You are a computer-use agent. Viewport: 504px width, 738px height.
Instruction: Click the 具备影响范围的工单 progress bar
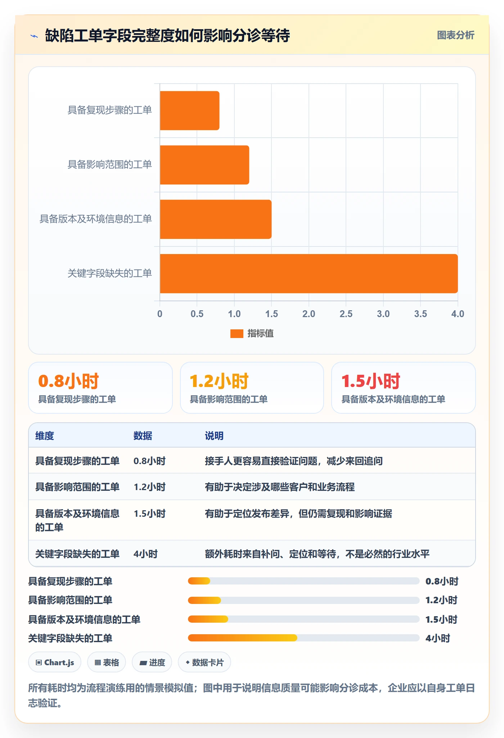pos(303,600)
